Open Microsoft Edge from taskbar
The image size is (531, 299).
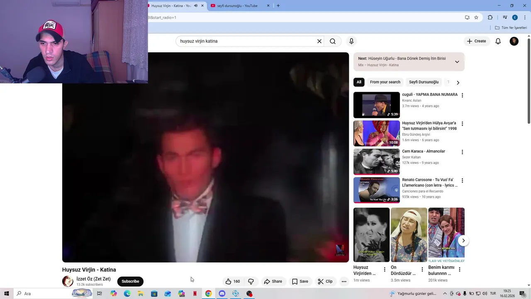(127, 294)
